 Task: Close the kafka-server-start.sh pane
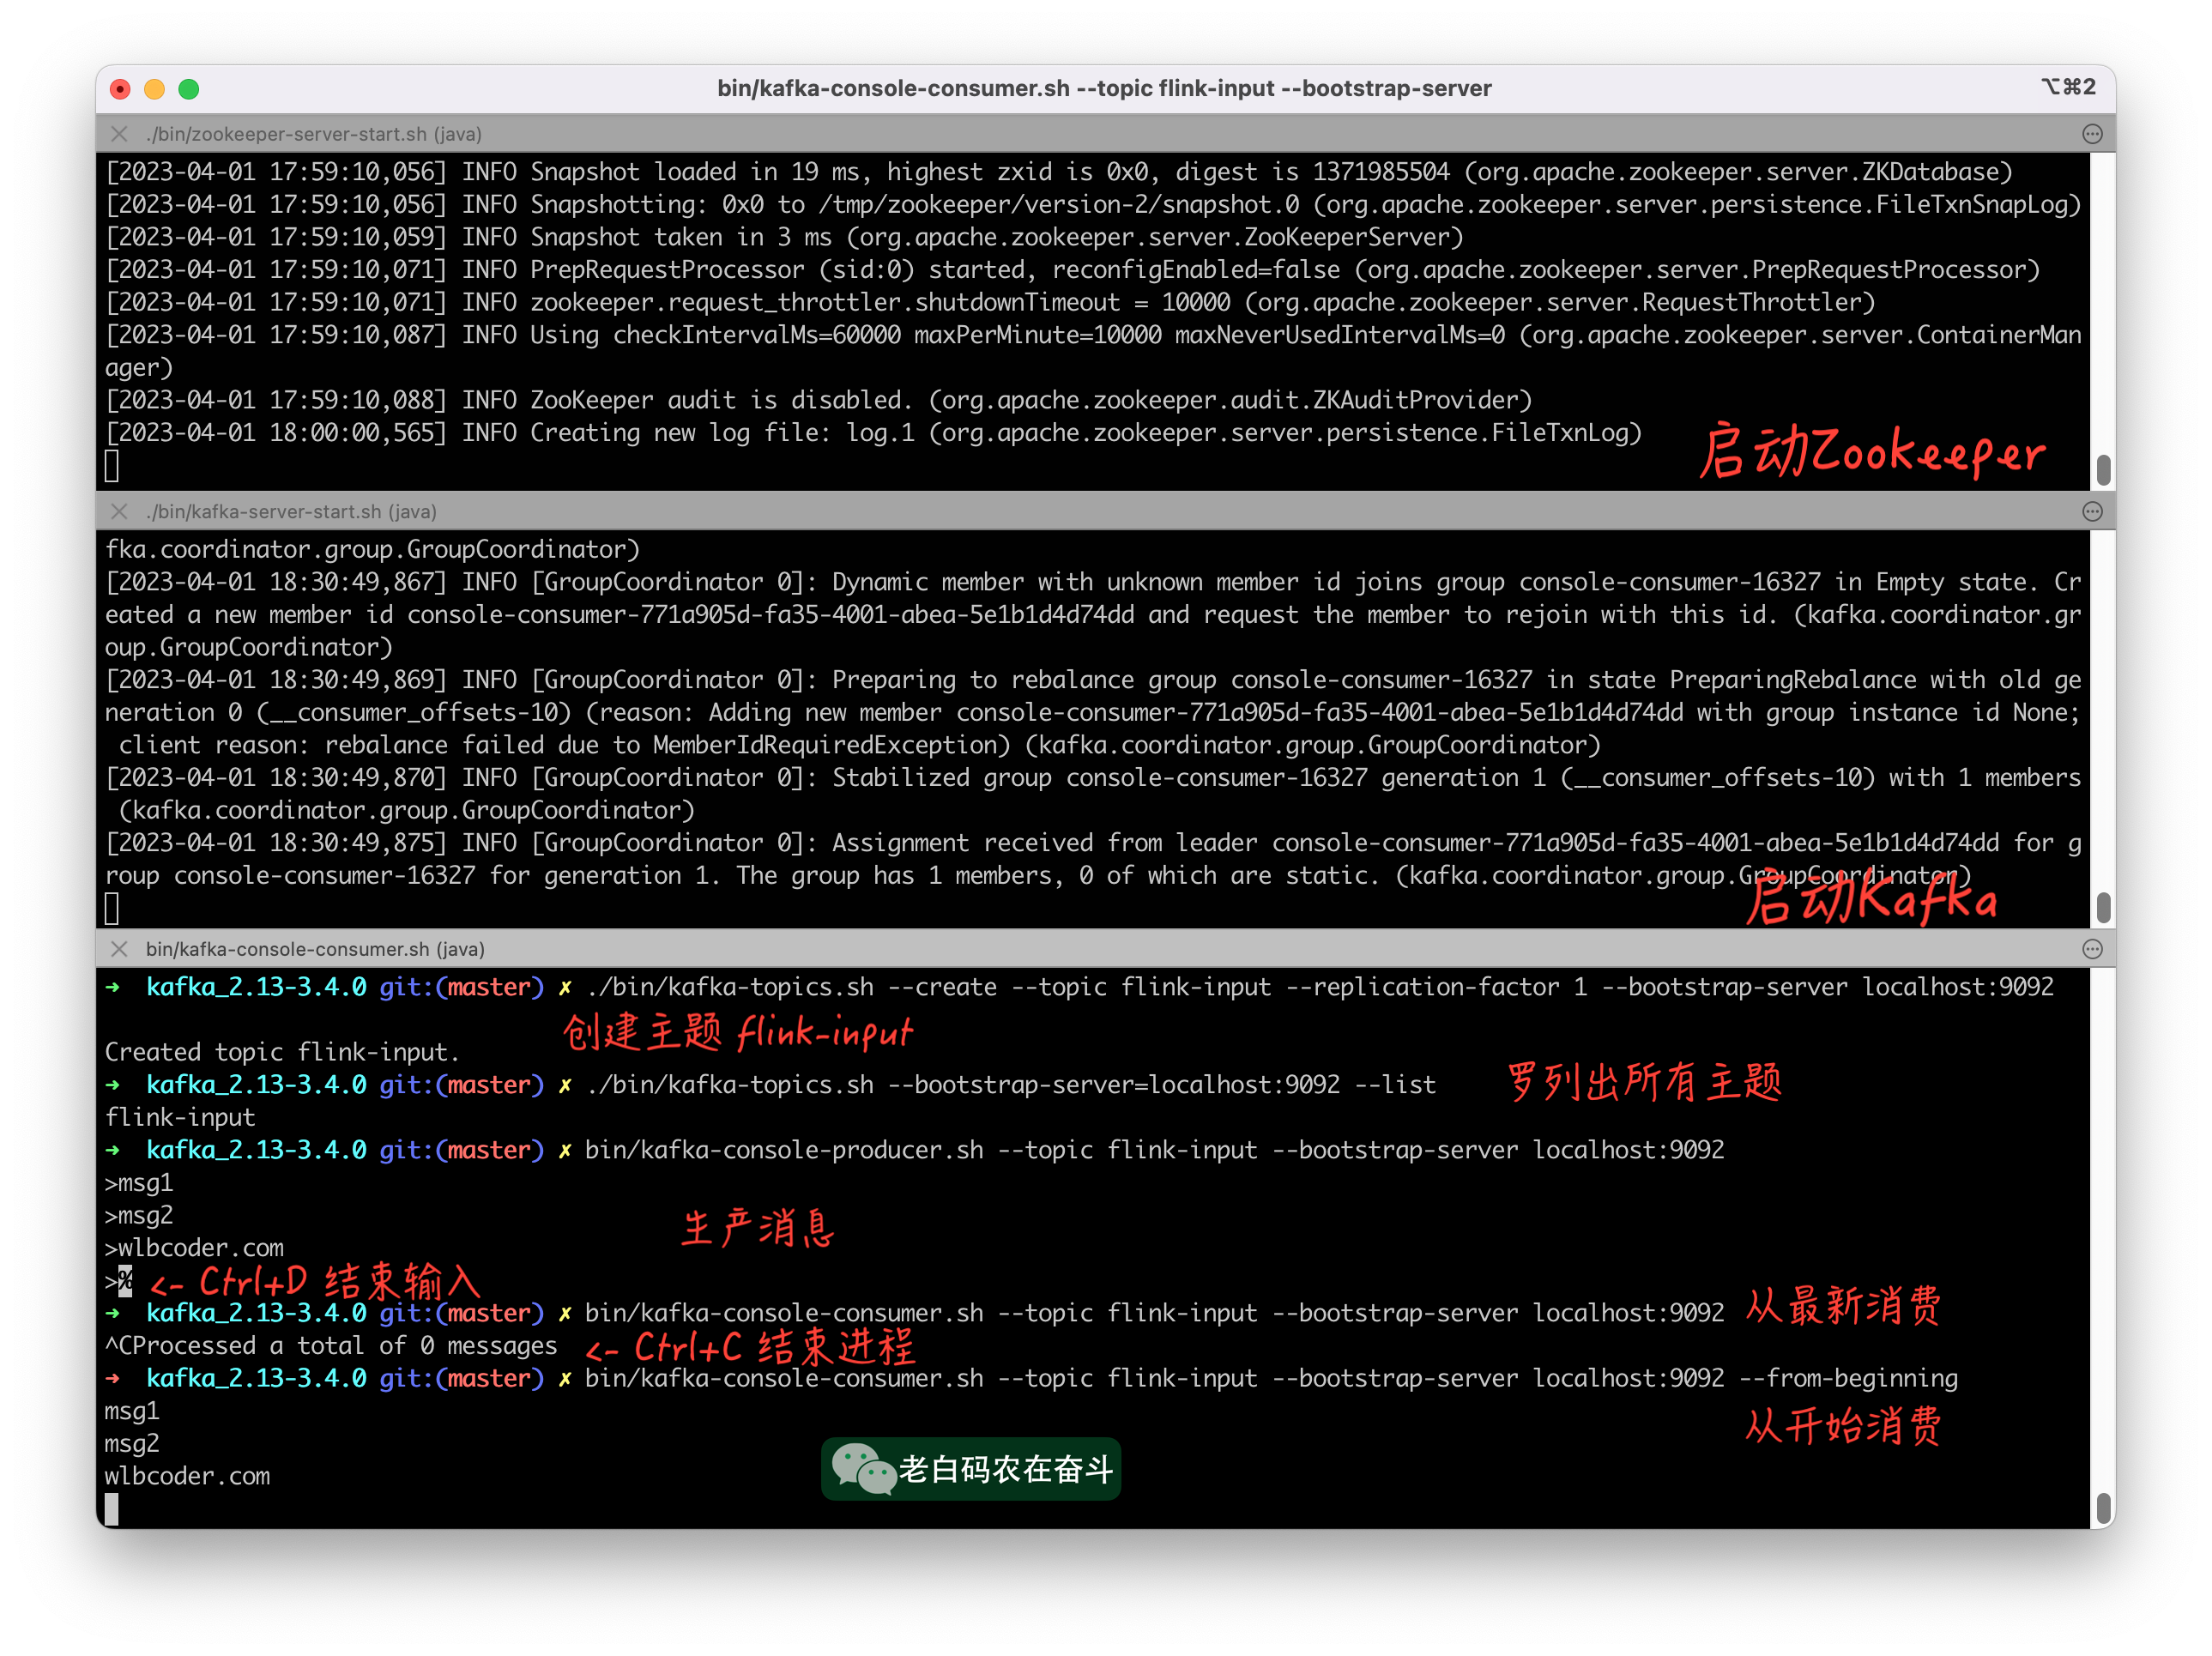[119, 511]
